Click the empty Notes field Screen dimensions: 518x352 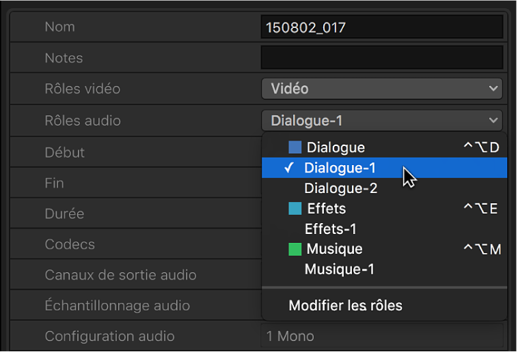pyautogui.click(x=381, y=58)
